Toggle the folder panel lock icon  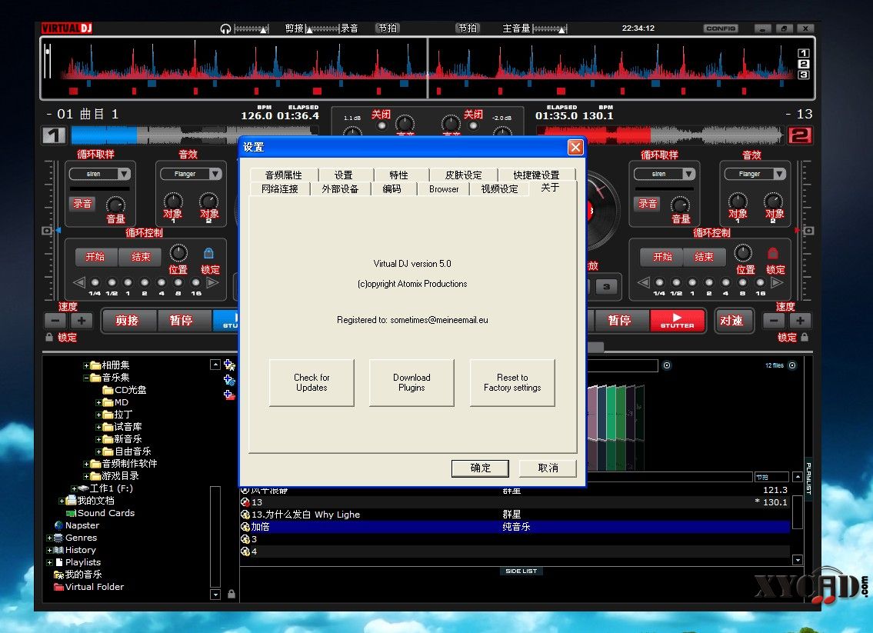232,594
